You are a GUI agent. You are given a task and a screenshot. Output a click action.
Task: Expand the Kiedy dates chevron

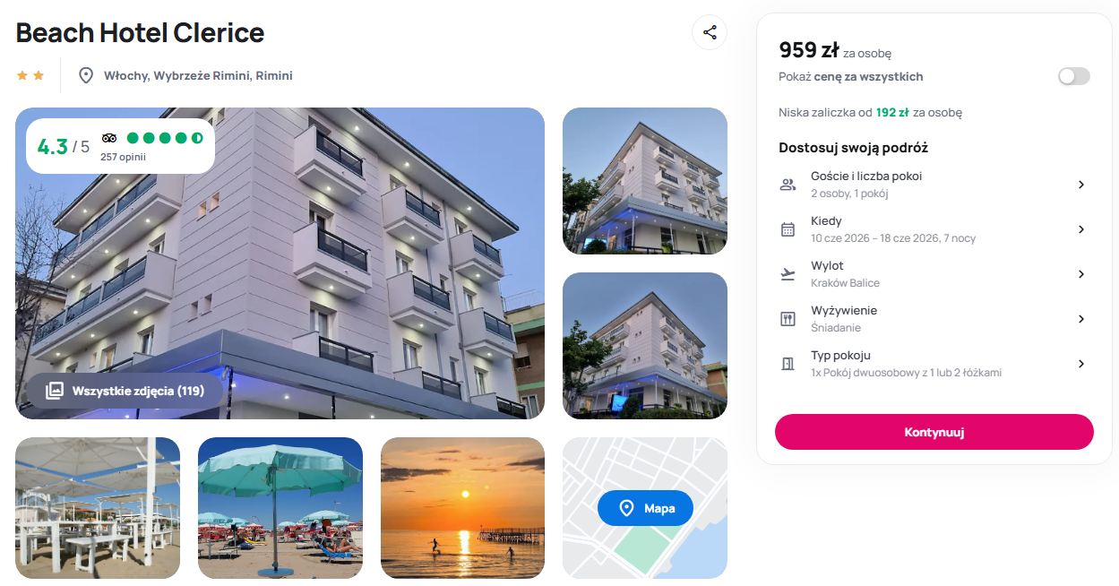[1080, 229]
